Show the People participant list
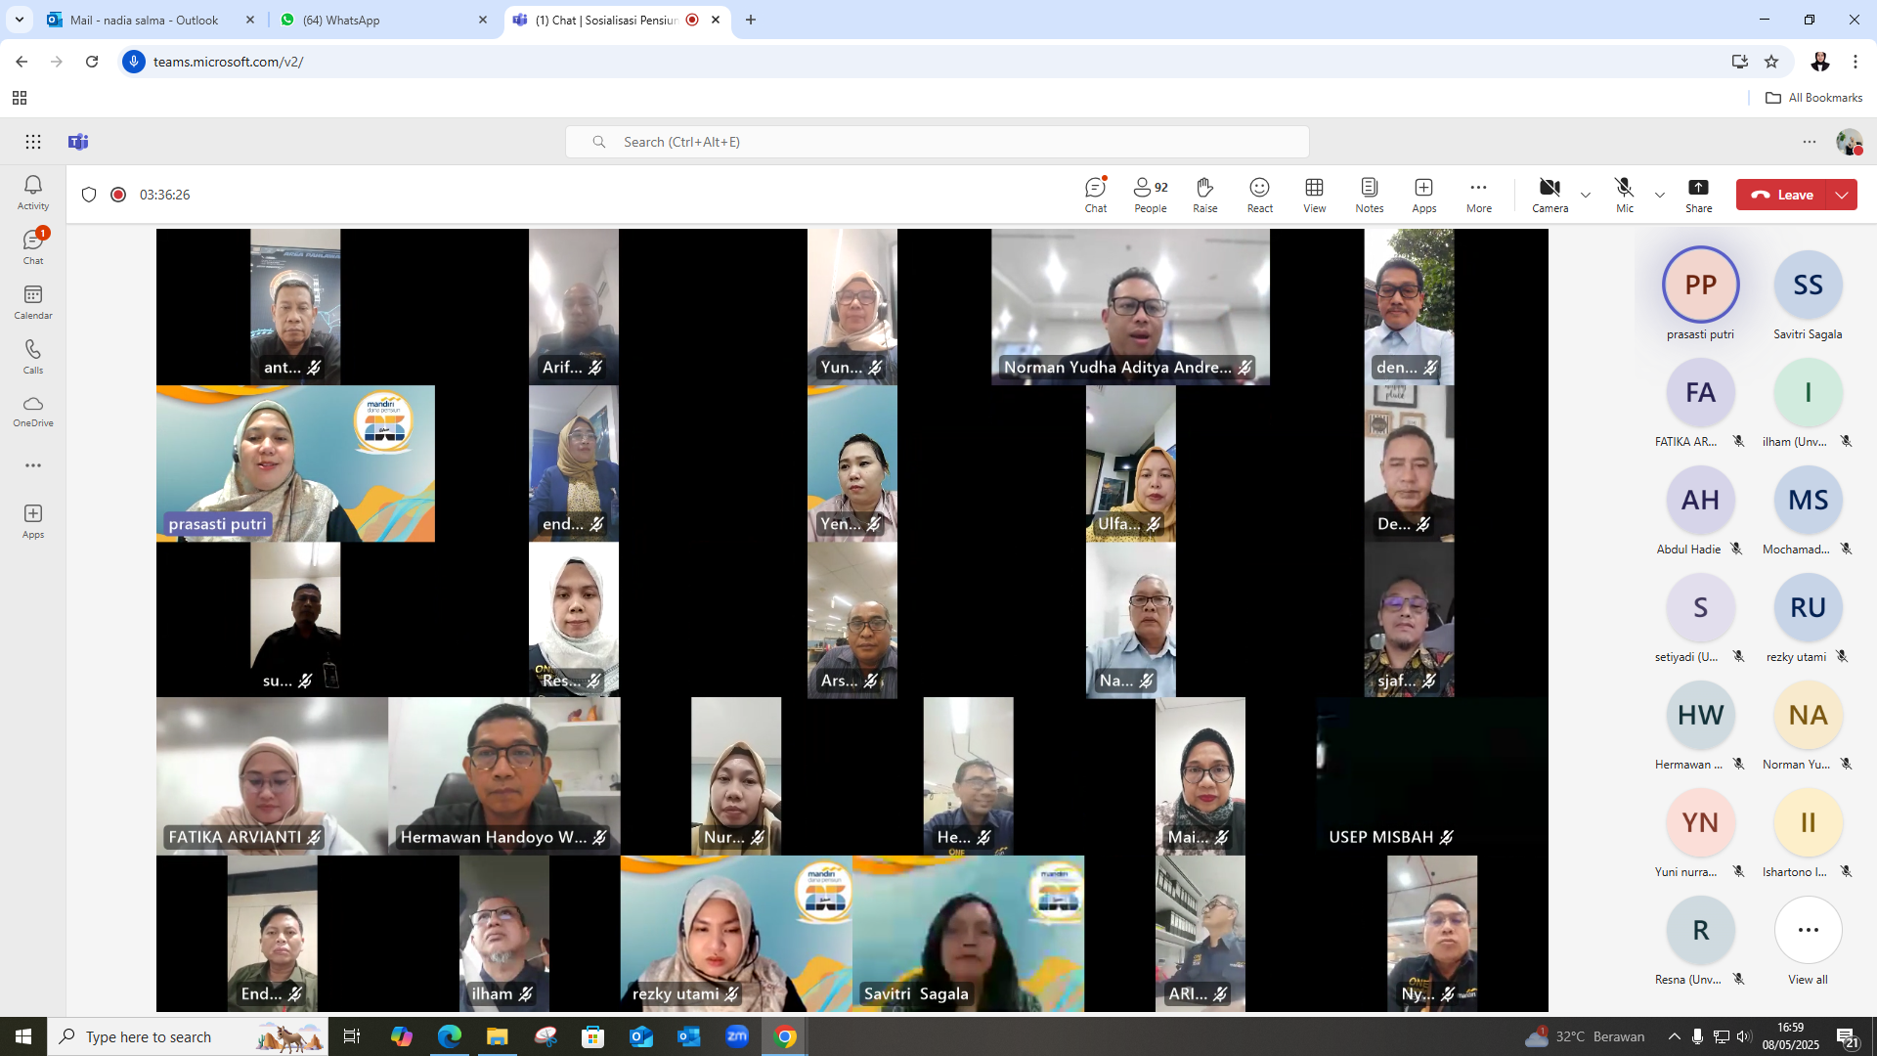 click(1151, 195)
